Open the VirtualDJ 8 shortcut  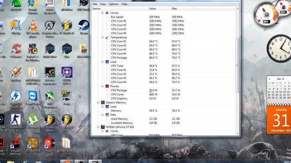pyautogui.click(x=50, y=145)
